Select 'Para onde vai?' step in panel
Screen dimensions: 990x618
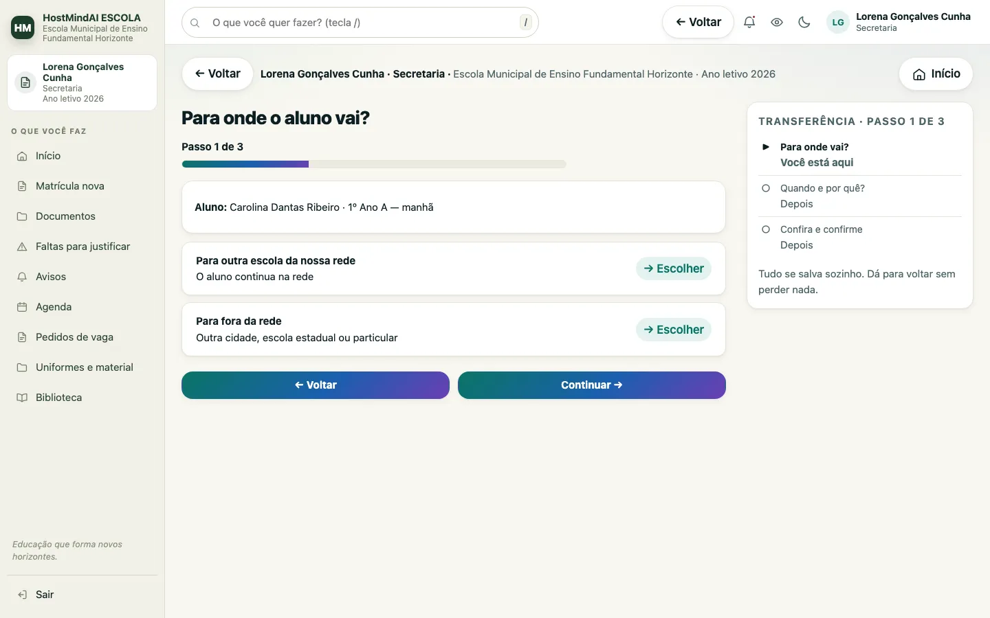pos(860,154)
